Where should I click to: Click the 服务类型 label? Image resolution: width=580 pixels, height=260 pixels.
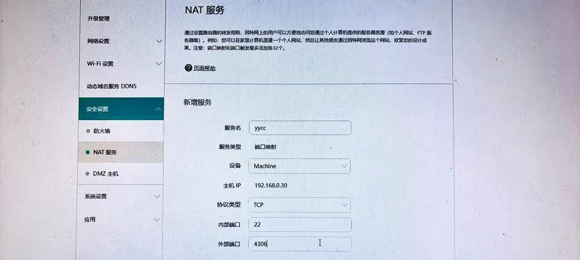[x=230, y=147]
